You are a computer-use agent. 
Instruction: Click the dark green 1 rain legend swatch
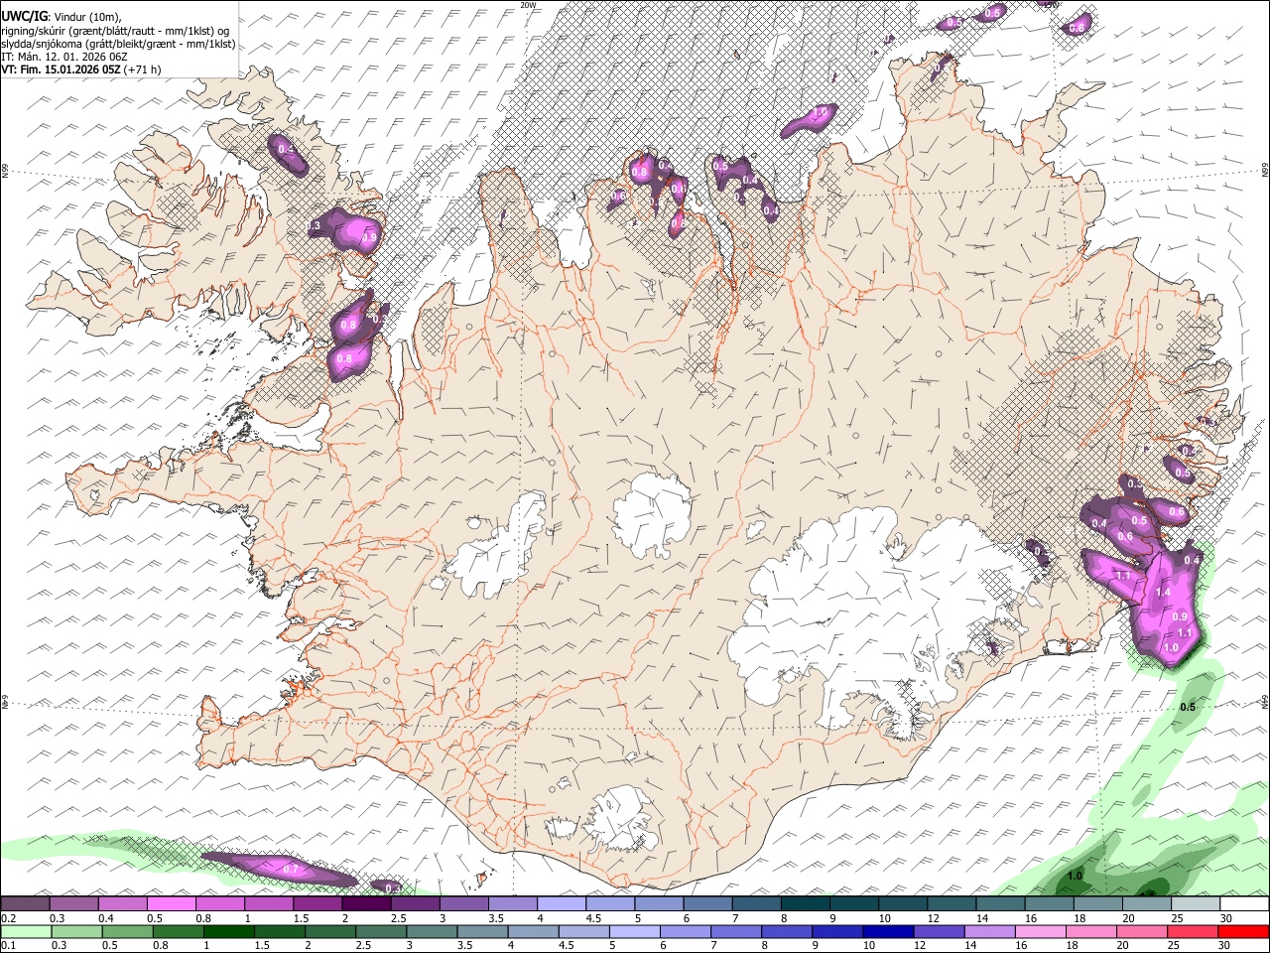pos(228,931)
